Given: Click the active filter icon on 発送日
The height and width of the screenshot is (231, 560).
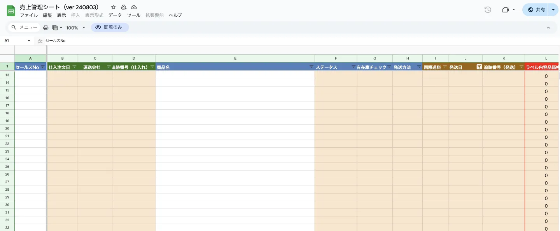Looking at the screenshot, I should point(479,67).
